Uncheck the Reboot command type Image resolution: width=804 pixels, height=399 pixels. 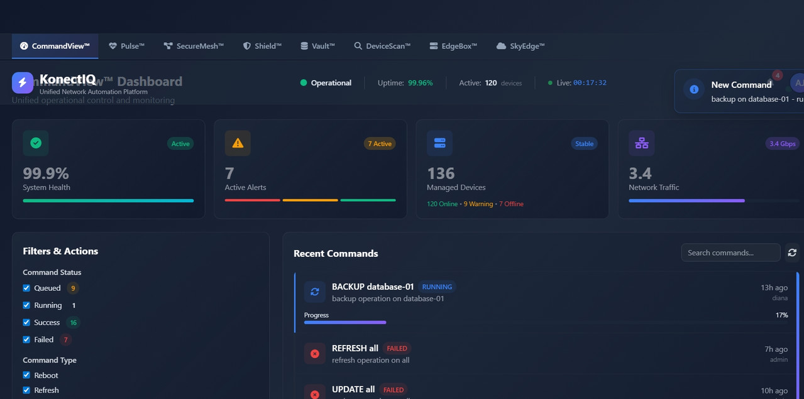pyautogui.click(x=26, y=375)
